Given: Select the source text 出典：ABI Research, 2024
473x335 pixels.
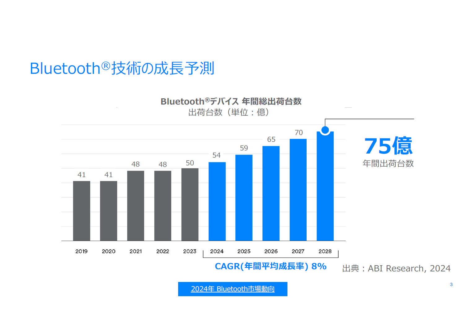Looking at the screenshot, I should [x=396, y=268].
